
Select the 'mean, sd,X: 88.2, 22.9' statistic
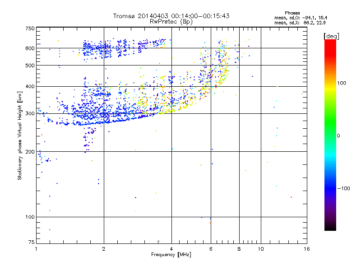[x=300, y=23]
